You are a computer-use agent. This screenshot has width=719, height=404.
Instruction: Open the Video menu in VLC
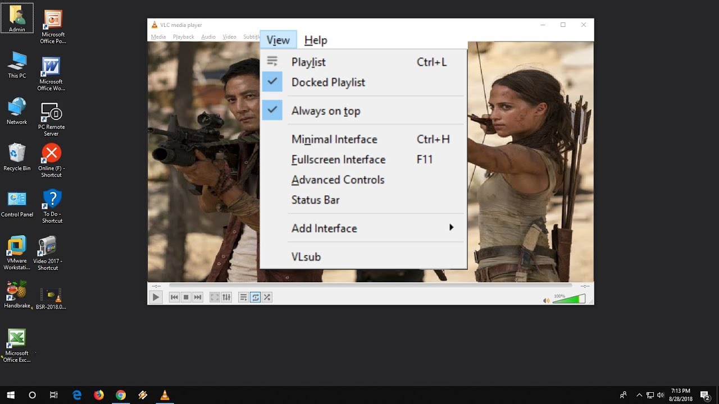coord(229,37)
